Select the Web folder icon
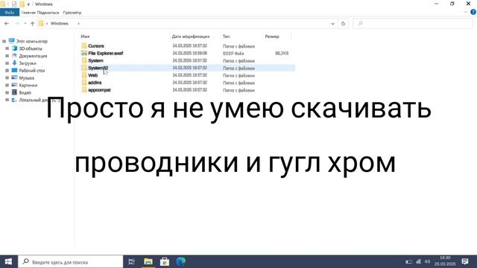This screenshot has width=477, height=268. (84, 75)
